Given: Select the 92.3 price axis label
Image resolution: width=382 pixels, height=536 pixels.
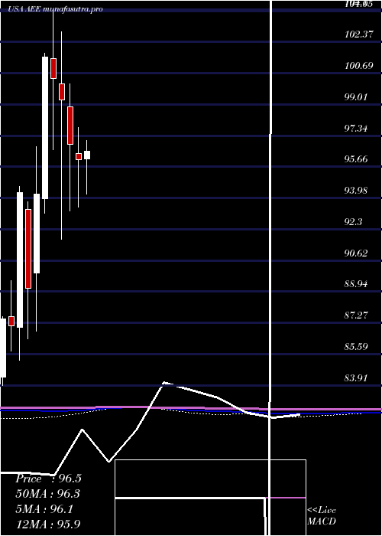Looking at the screenshot, I should 353,222.
